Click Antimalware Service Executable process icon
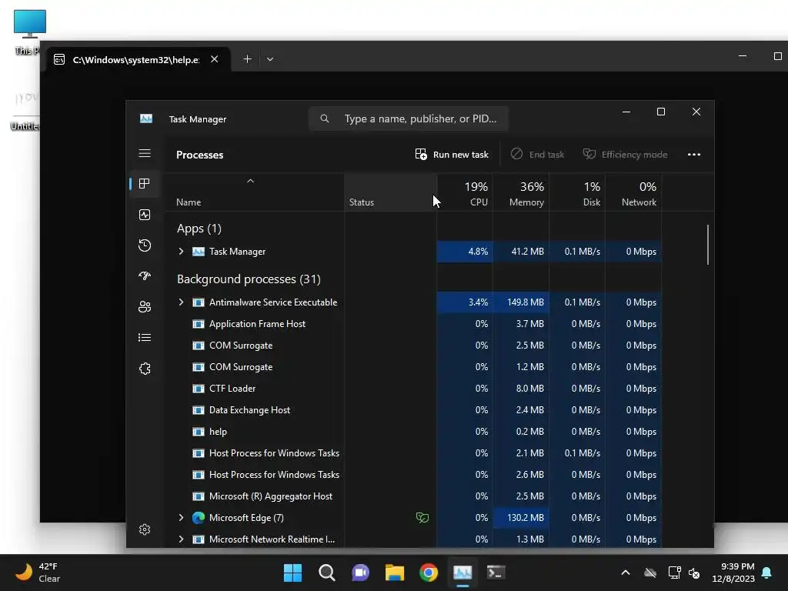Screen dimensions: 788x591 pos(199,302)
